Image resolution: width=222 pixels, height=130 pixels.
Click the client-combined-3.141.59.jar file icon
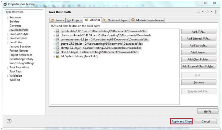pos(58,35)
